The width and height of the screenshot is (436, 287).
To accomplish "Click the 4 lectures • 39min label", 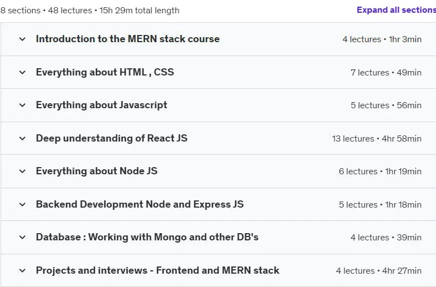I will 386,238.
